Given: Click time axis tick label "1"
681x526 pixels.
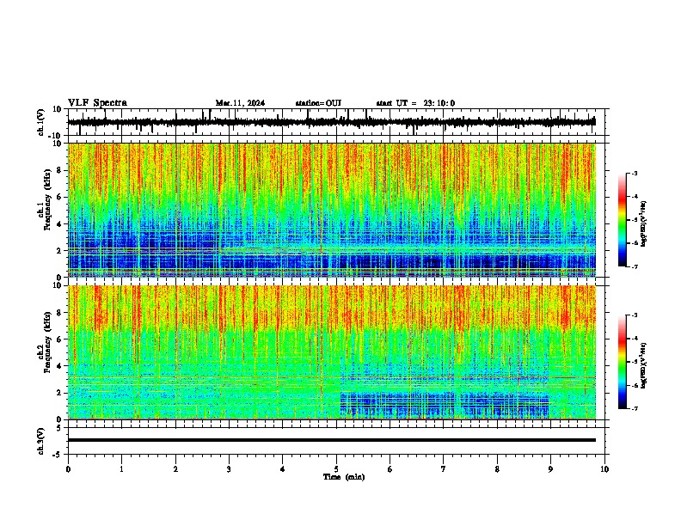Looking at the screenshot, I should 121,469.
